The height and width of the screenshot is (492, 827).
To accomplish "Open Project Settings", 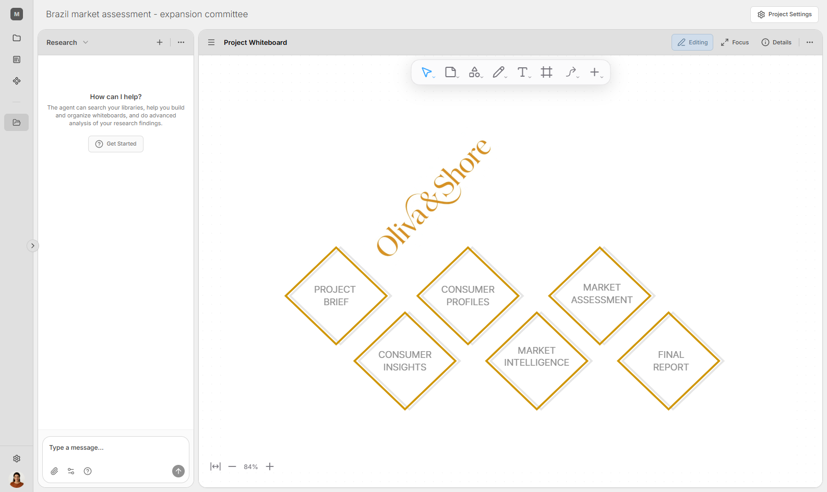I will point(784,15).
